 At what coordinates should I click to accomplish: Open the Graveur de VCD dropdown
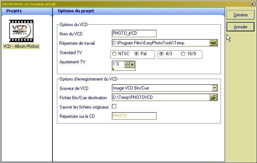click(214, 88)
